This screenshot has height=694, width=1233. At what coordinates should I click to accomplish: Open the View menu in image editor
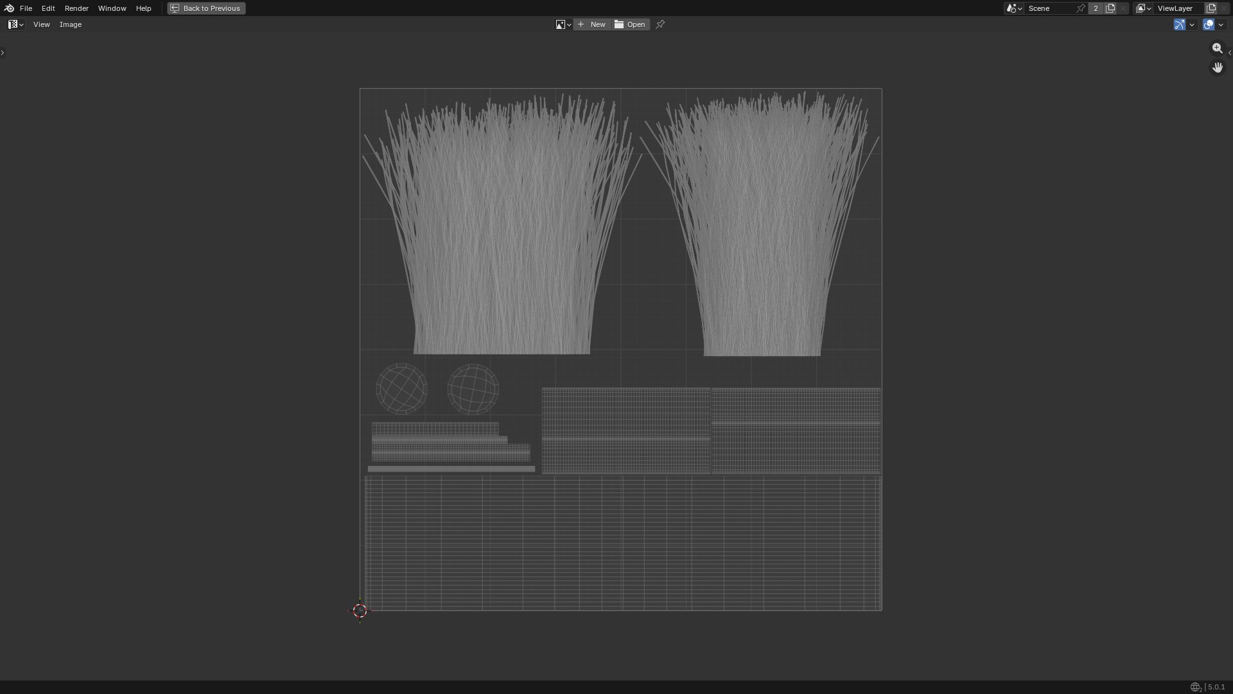click(41, 24)
